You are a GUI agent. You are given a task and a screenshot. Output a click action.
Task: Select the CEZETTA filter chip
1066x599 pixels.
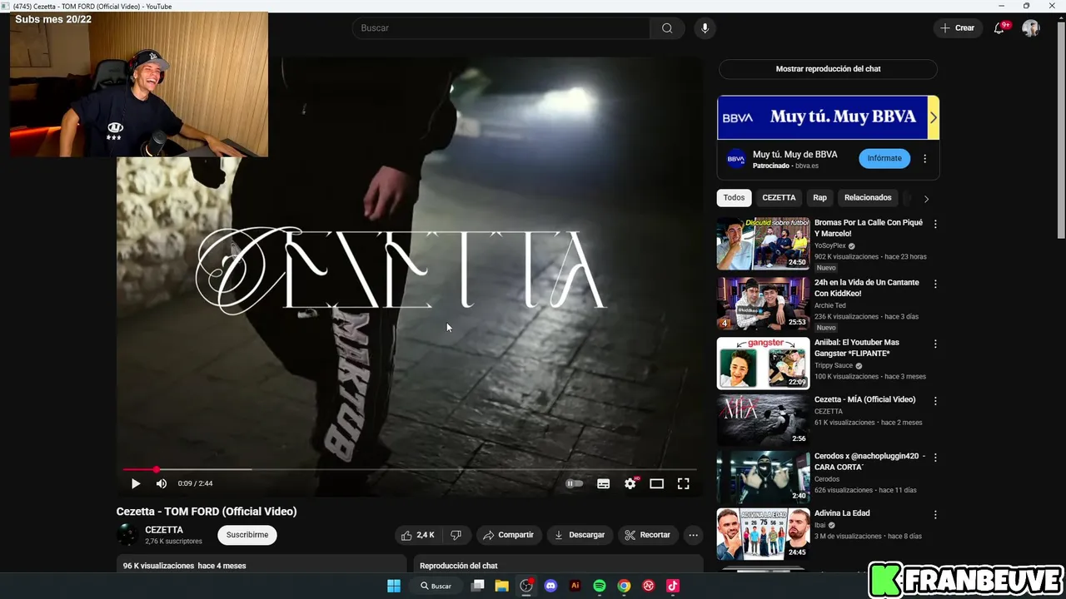[x=779, y=198]
